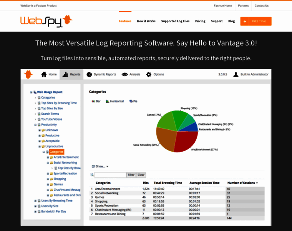Image resolution: width=292 pixels, height=231 pixels.
Task: Select the Bar chart type icon
Action: click(x=93, y=101)
